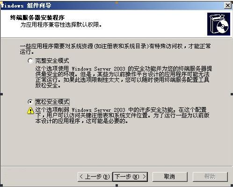233x187 pixels.
Task: Click the yellow warning triangle icon
Action: [30, 111]
